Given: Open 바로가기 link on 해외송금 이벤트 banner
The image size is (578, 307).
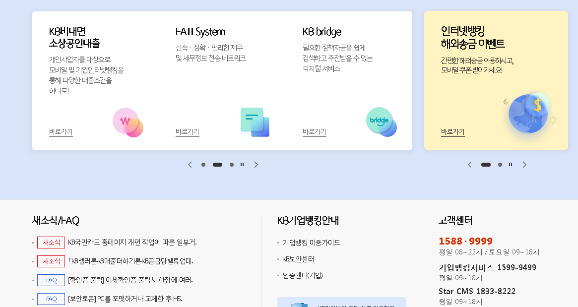Looking at the screenshot, I should (452, 132).
